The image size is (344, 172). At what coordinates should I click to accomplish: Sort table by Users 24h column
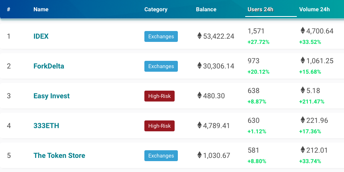click(261, 9)
